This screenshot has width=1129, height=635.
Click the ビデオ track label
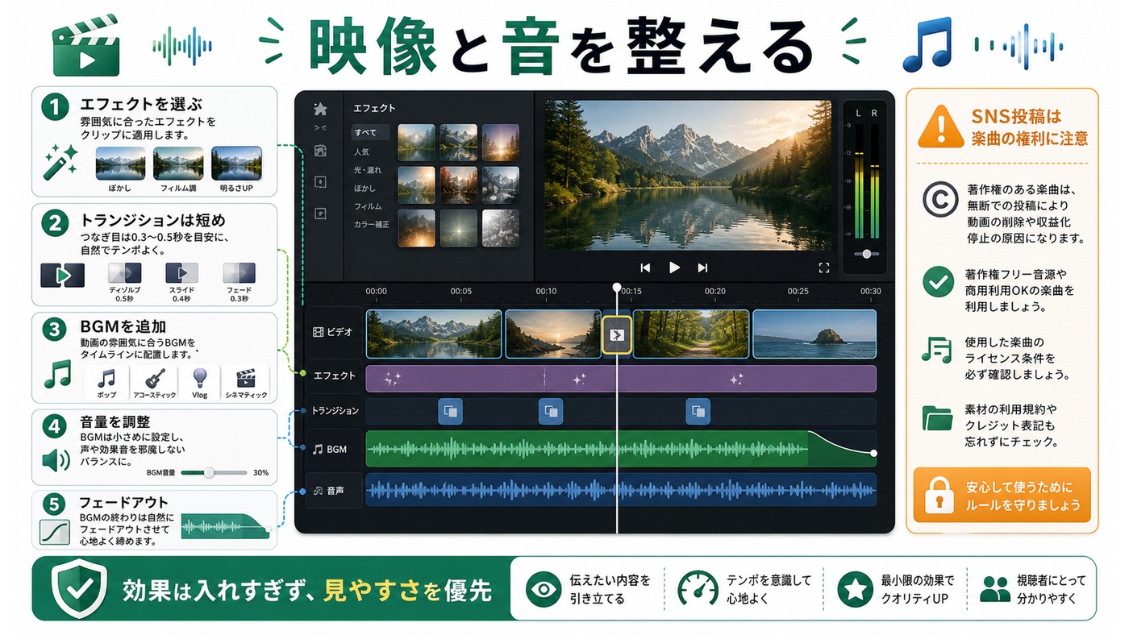pos(333,332)
